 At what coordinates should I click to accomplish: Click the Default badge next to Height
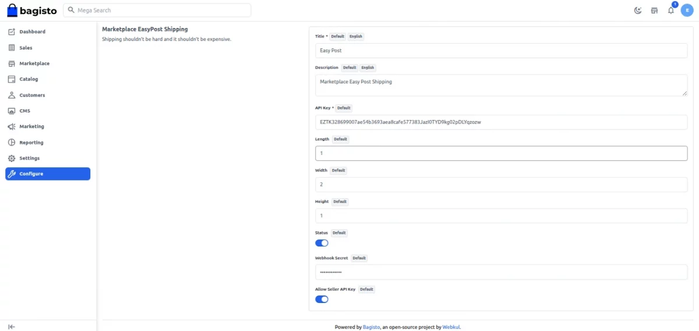coord(340,202)
